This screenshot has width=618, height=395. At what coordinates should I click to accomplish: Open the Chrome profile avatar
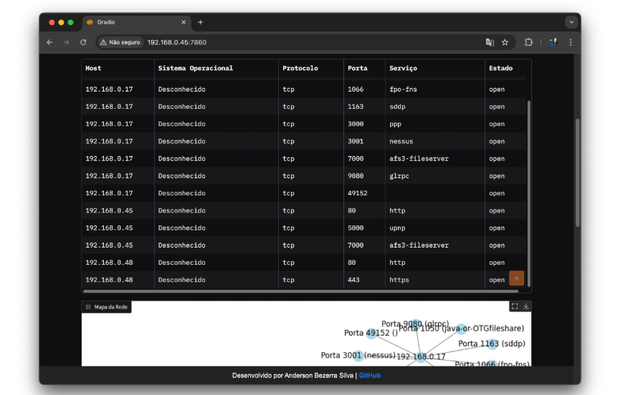click(553, 42)
